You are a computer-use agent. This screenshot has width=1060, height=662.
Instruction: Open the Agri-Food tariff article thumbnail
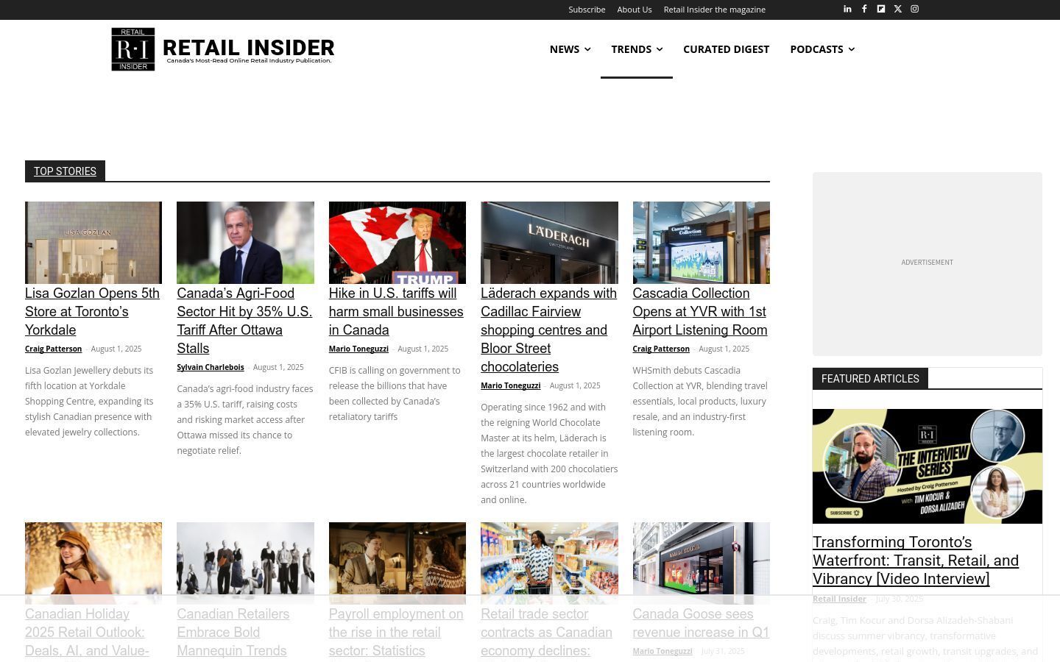pyautogui.click(x=245, y=243)
